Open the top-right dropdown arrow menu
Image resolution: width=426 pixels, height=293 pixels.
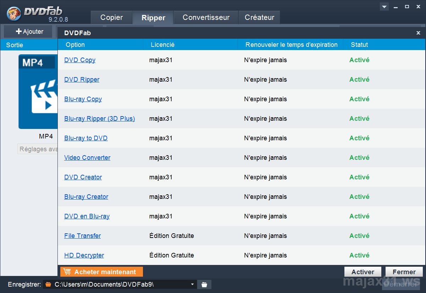click(x=384, y=7)
